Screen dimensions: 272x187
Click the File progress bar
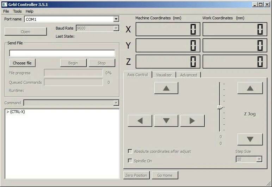(73, 73)
